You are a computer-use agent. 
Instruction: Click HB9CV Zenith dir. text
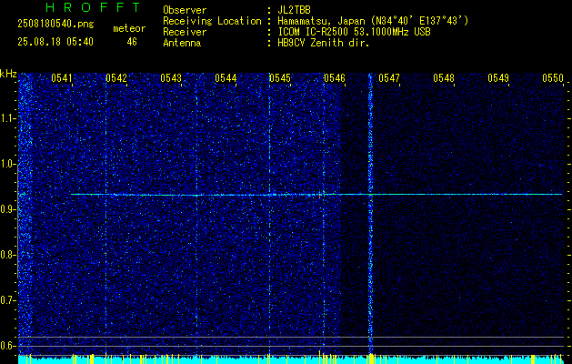(324, 43)
